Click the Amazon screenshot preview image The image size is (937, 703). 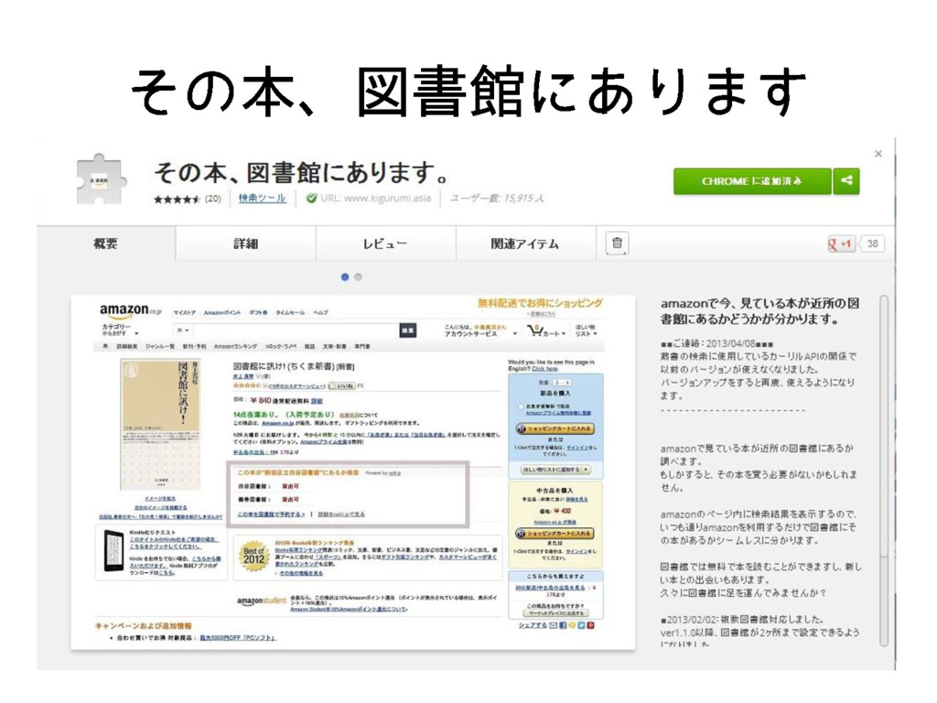point(352,471)
